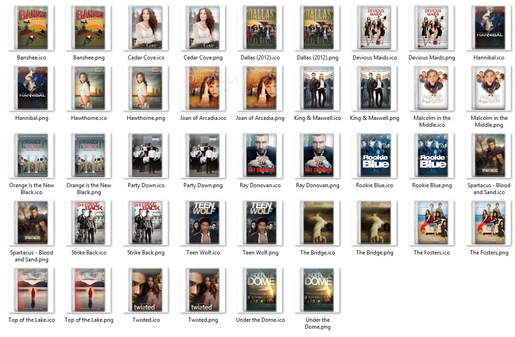Click the Joan of Arcadia.png icon
515x337 pixels.
point(260,88)
